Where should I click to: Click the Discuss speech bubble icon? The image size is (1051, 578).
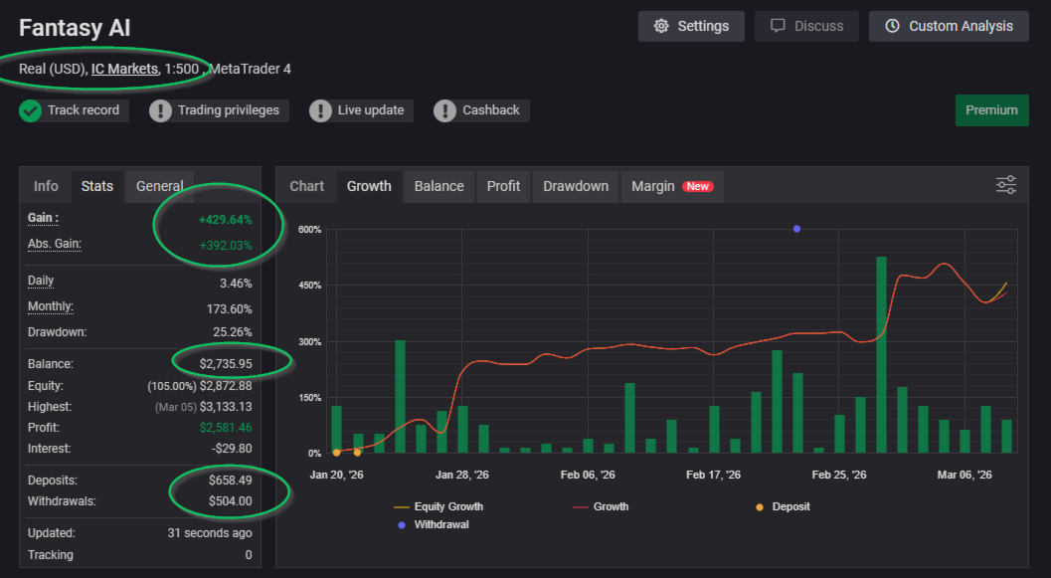pyautogui.click(x=778, y=27)
